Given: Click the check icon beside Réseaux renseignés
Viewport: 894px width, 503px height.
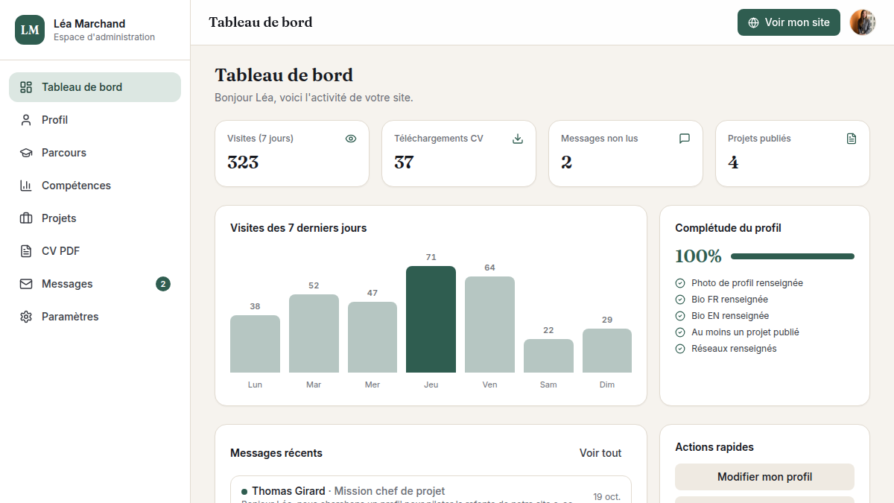Looking at the screenshot, I should (680, 349).
